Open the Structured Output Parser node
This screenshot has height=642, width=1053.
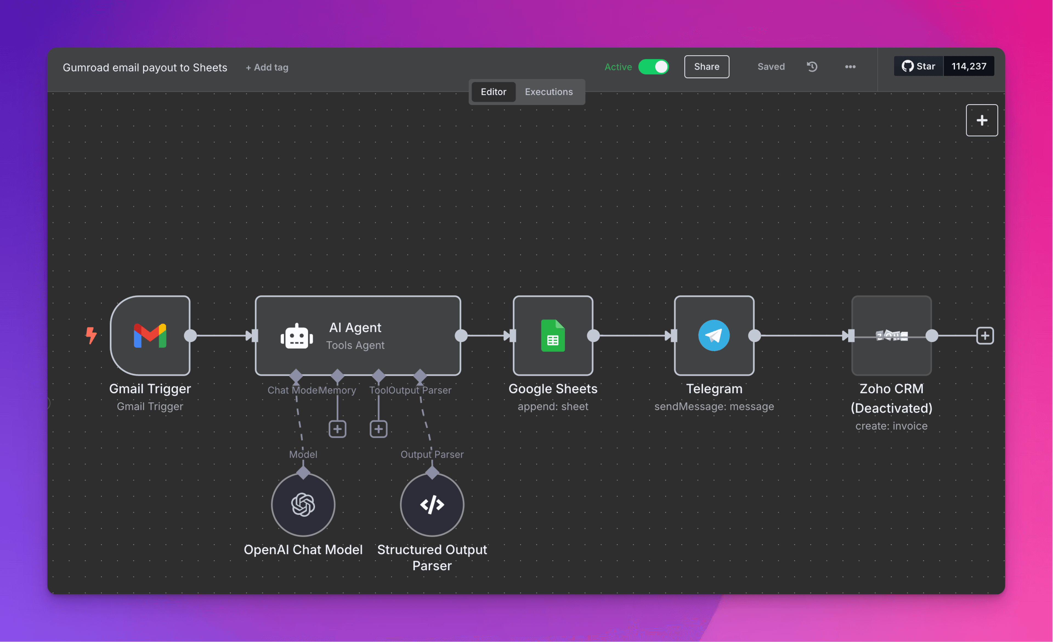click(x=432, y=505)
